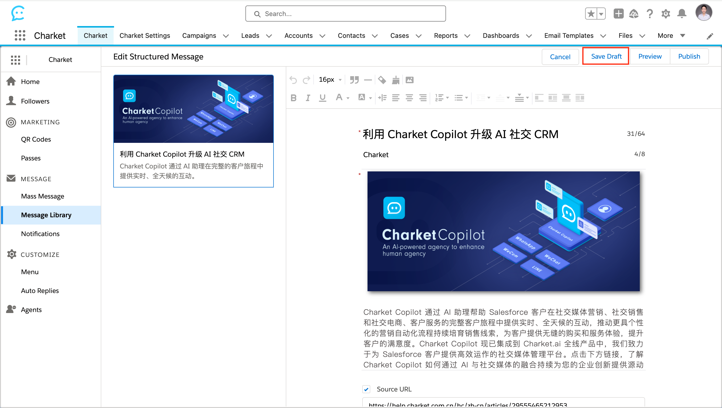Set image centered layout
The width and height of the screenshot is (722, 408).
(566, 98)
